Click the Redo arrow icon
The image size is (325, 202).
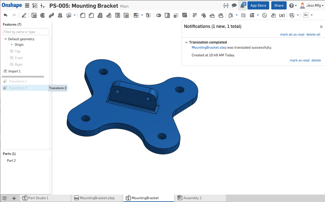coord(14,15)
